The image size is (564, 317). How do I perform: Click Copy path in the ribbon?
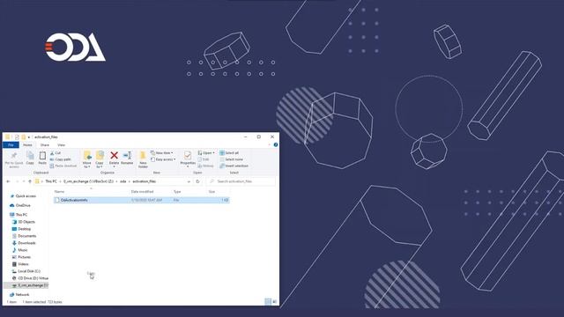tap(61, 159)
